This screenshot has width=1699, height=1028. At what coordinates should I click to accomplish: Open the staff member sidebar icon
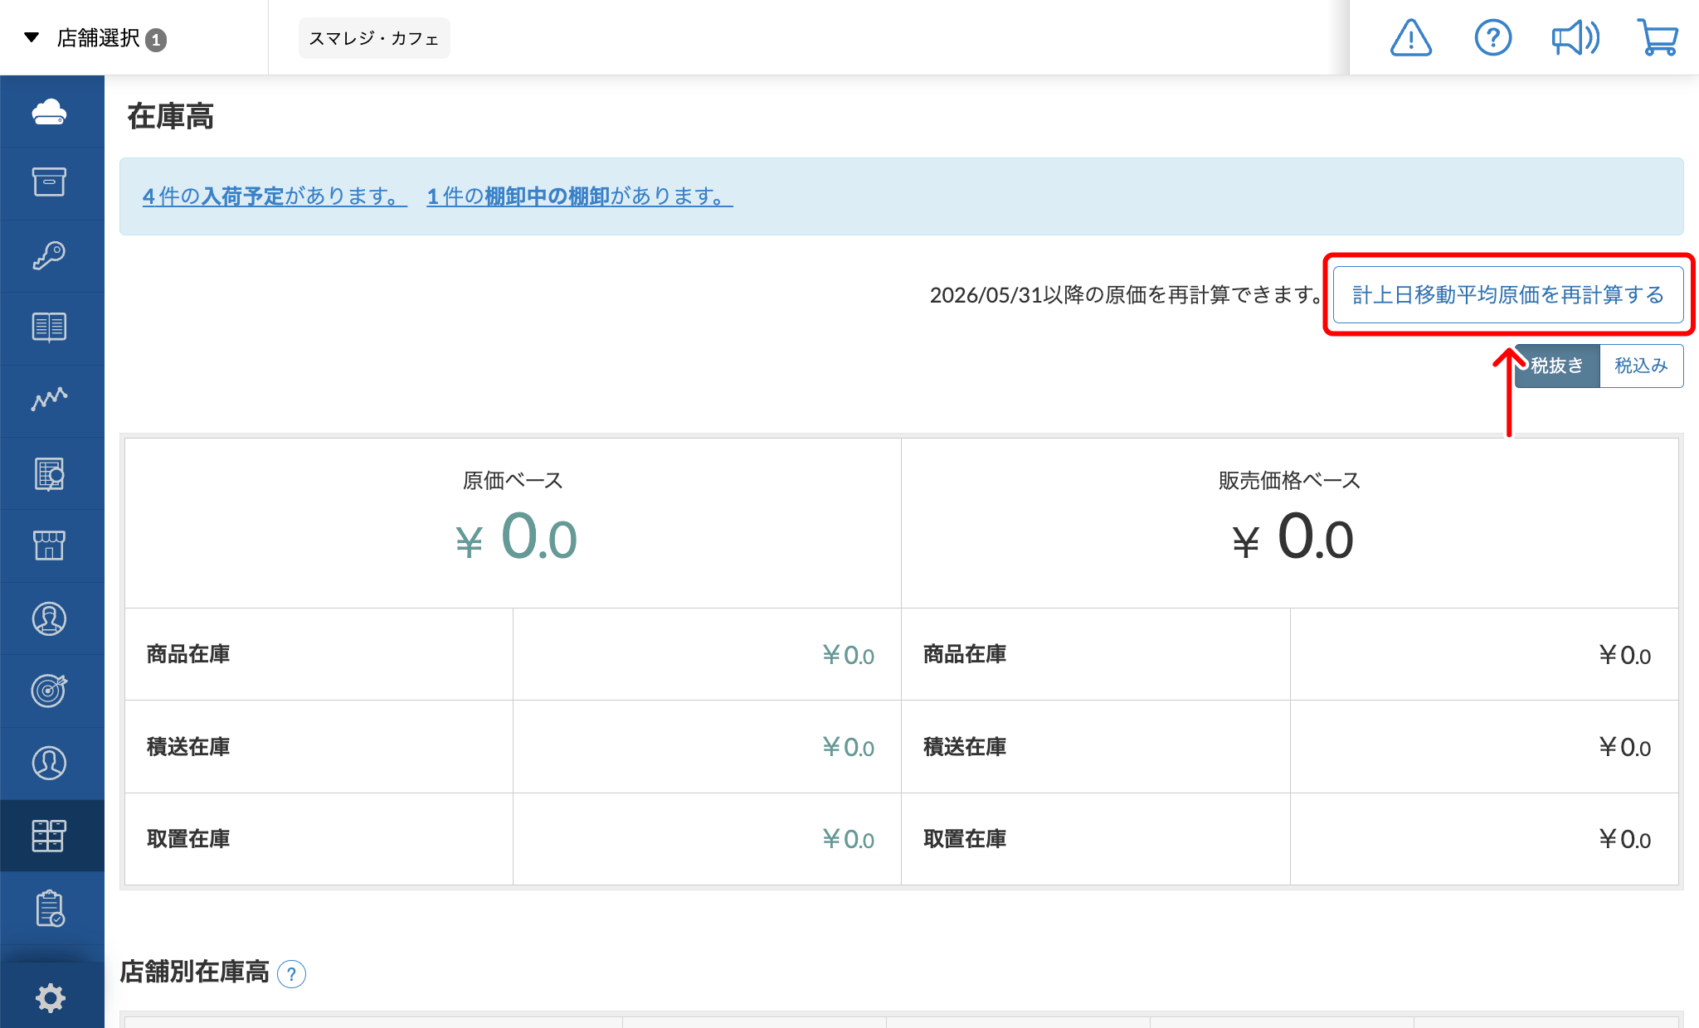pyautogui.click(x=50, y=618)
